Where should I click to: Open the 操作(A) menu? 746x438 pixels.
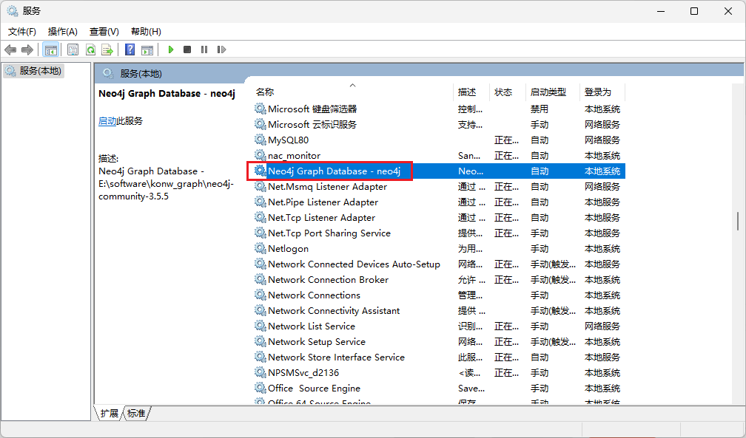[63, 31]
